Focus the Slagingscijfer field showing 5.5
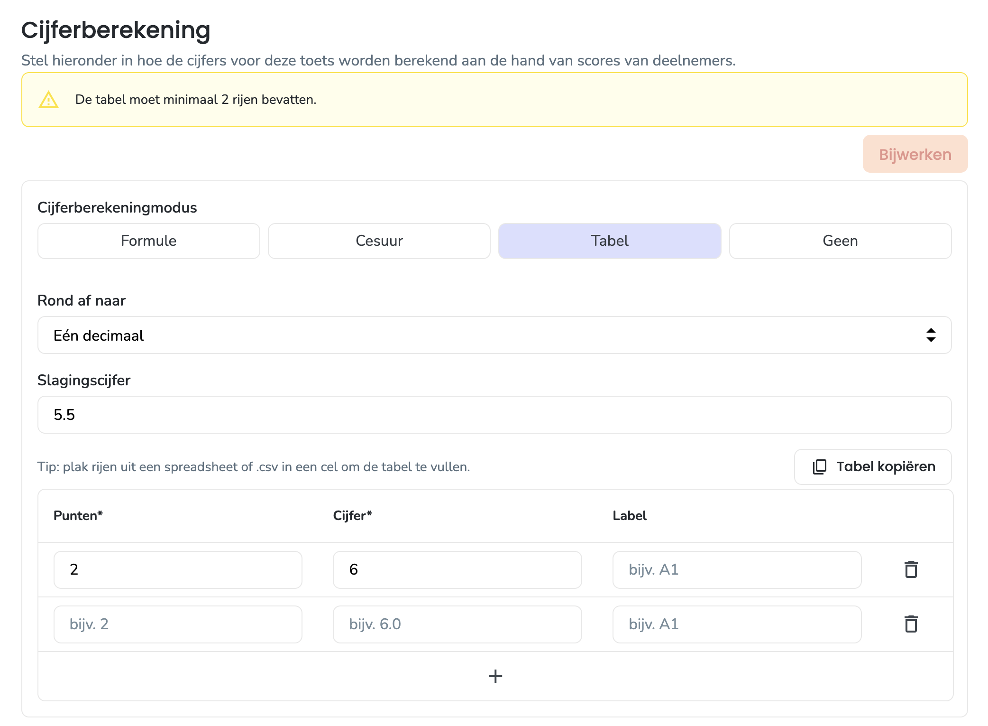Screen dimensions: 988x726 494,415
